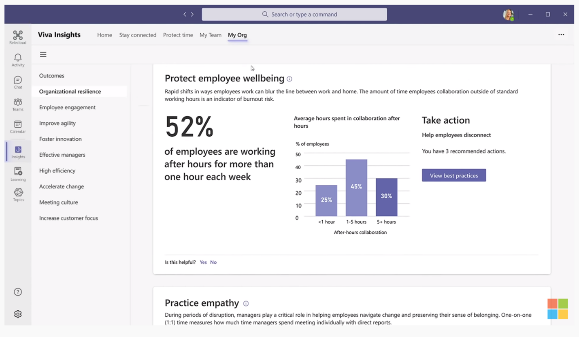The image size is (579, 337).
Task: Answer Yes to Is this helpful
Action: tap(203, 262)
